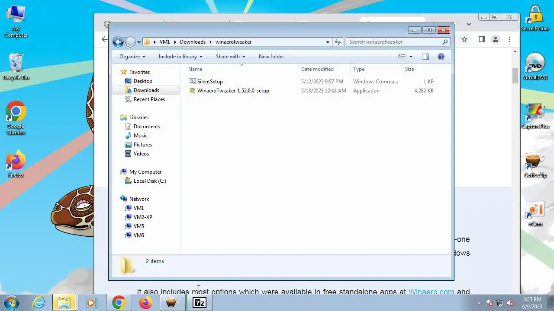Viewport: 554px width, 311px height.
Task: Click the CoffeeZip desktop icon
Action: tap(535, 165)
